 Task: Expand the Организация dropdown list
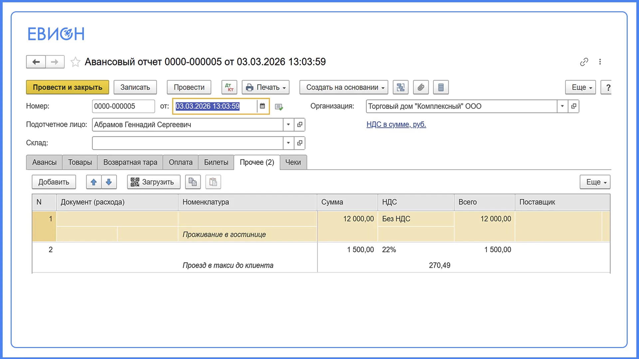[x=562, y=106]
